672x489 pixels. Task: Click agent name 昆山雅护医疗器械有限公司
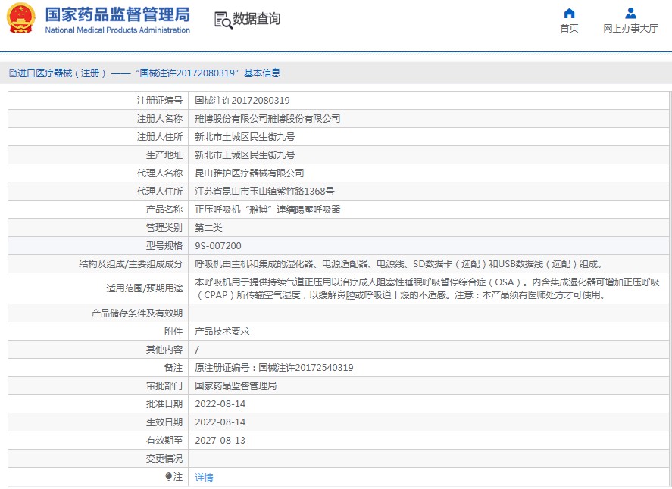coord(249,173)
